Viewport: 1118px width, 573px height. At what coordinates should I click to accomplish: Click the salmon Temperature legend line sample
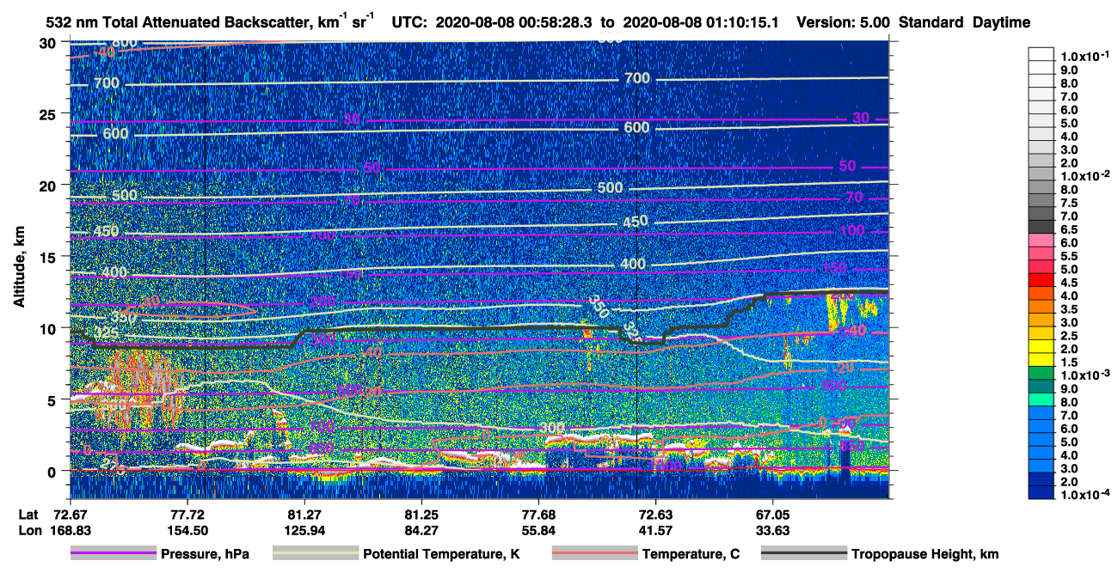(594, 554)
